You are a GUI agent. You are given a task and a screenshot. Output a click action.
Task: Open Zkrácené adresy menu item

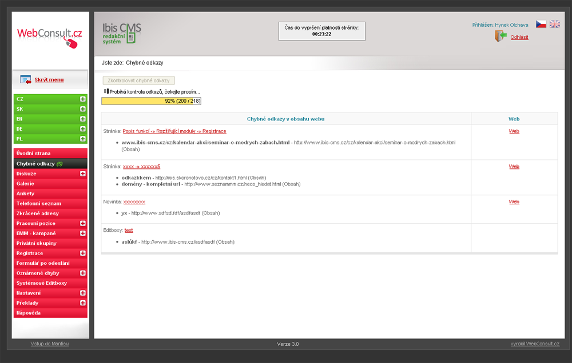50,213
